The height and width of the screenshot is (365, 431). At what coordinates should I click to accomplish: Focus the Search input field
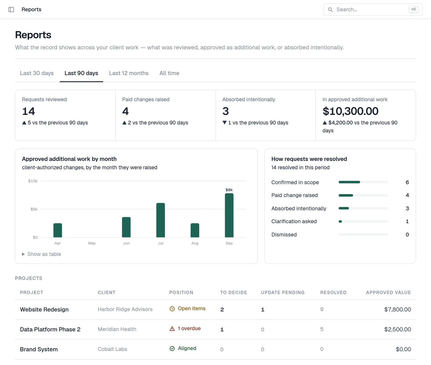(x=373, y=10)
